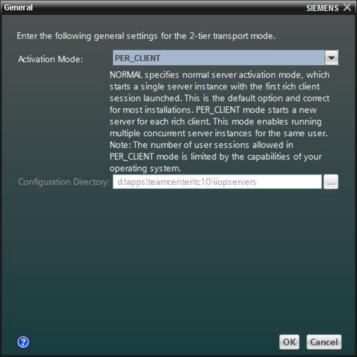The width and height of the screenshot is (357, 357).
Task: Click the Configuration Directory label
Action: coord(64,182)
